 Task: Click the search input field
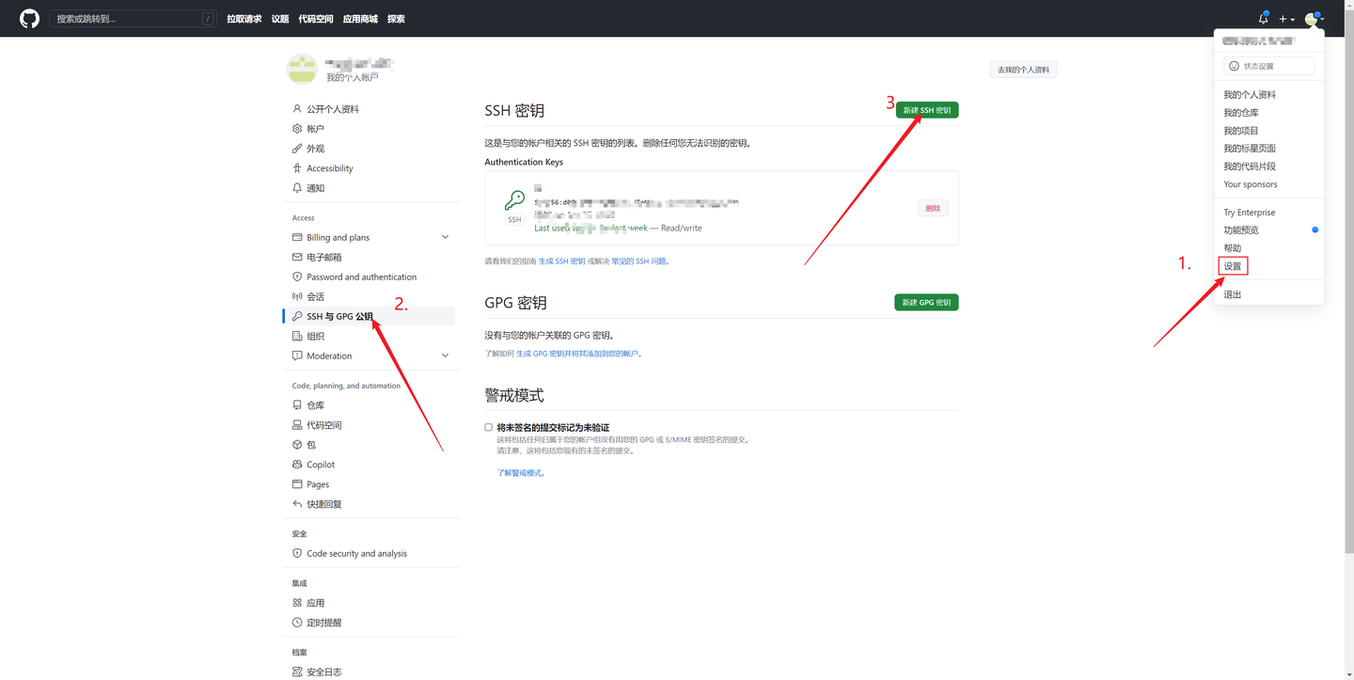tap(132, 18)
